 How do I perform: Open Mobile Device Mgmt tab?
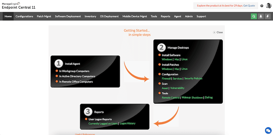tap(134, 16)
